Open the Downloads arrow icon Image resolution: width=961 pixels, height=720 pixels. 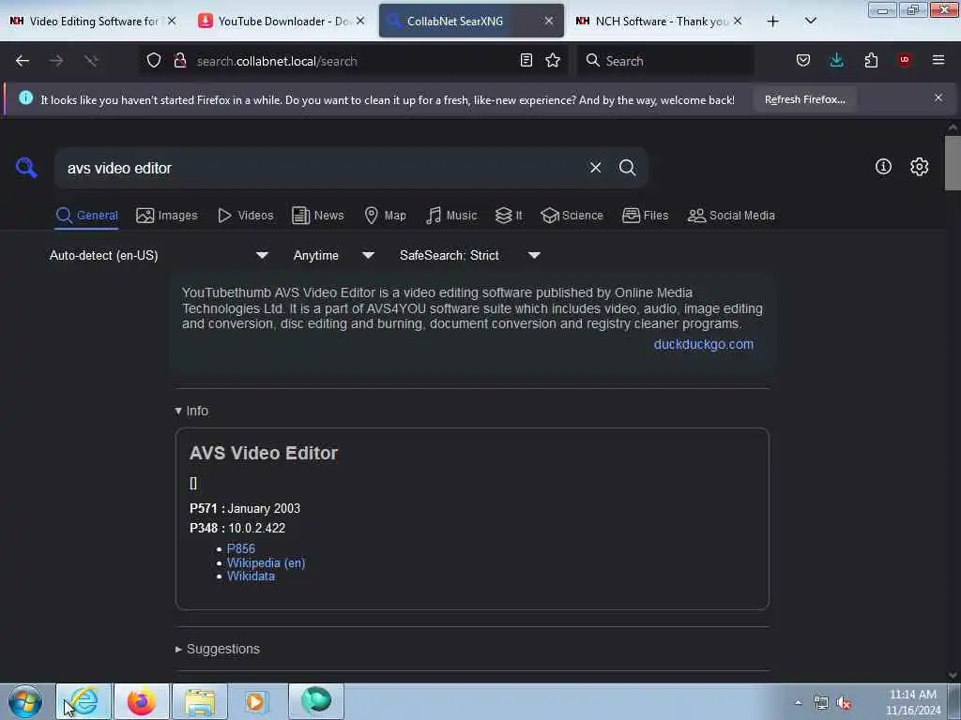(836, 61)
